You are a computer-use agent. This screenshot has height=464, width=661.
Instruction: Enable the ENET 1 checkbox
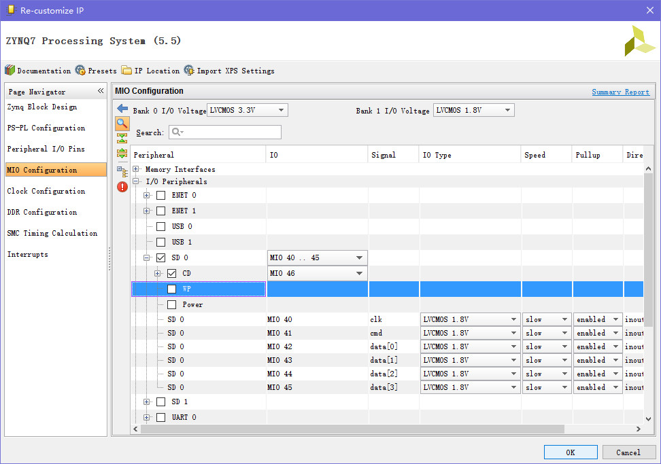160,211
